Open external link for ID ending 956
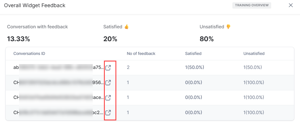The height and width of the screenshot is (131, 300). tap(108, 83)
